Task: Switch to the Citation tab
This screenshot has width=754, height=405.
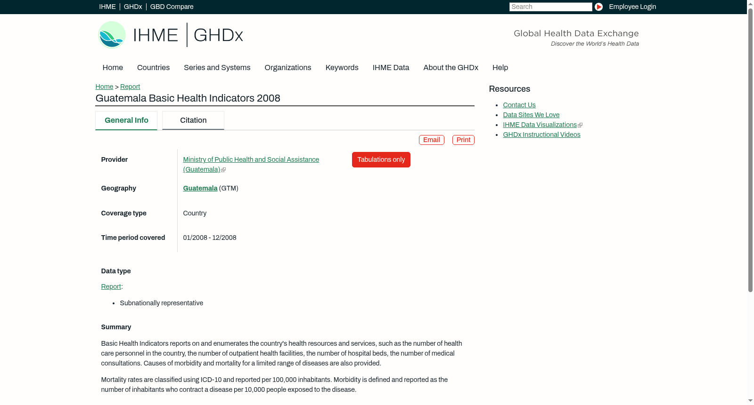Action: coord(193,120)
